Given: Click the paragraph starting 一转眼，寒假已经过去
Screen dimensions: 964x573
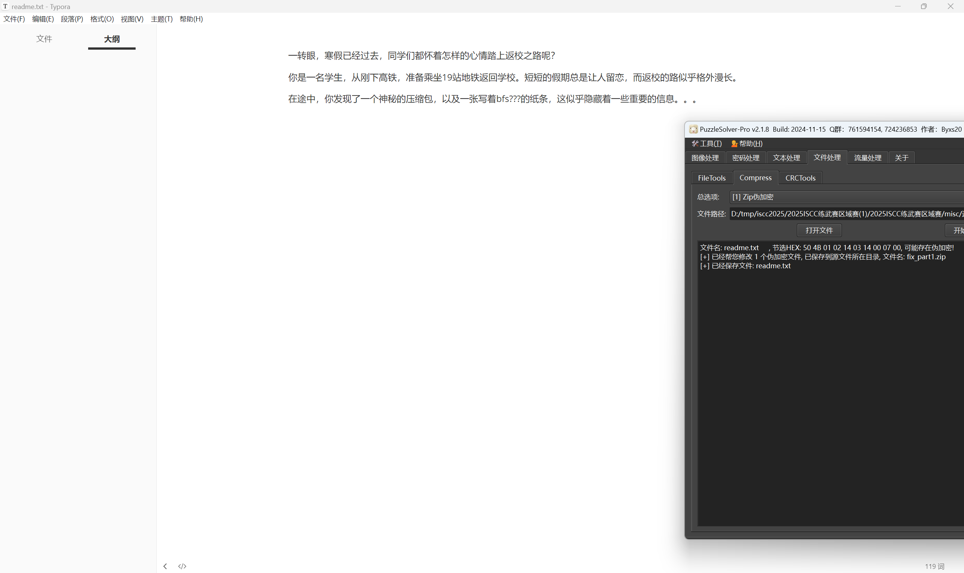Looking at the screenshot, I should (421, 56).
